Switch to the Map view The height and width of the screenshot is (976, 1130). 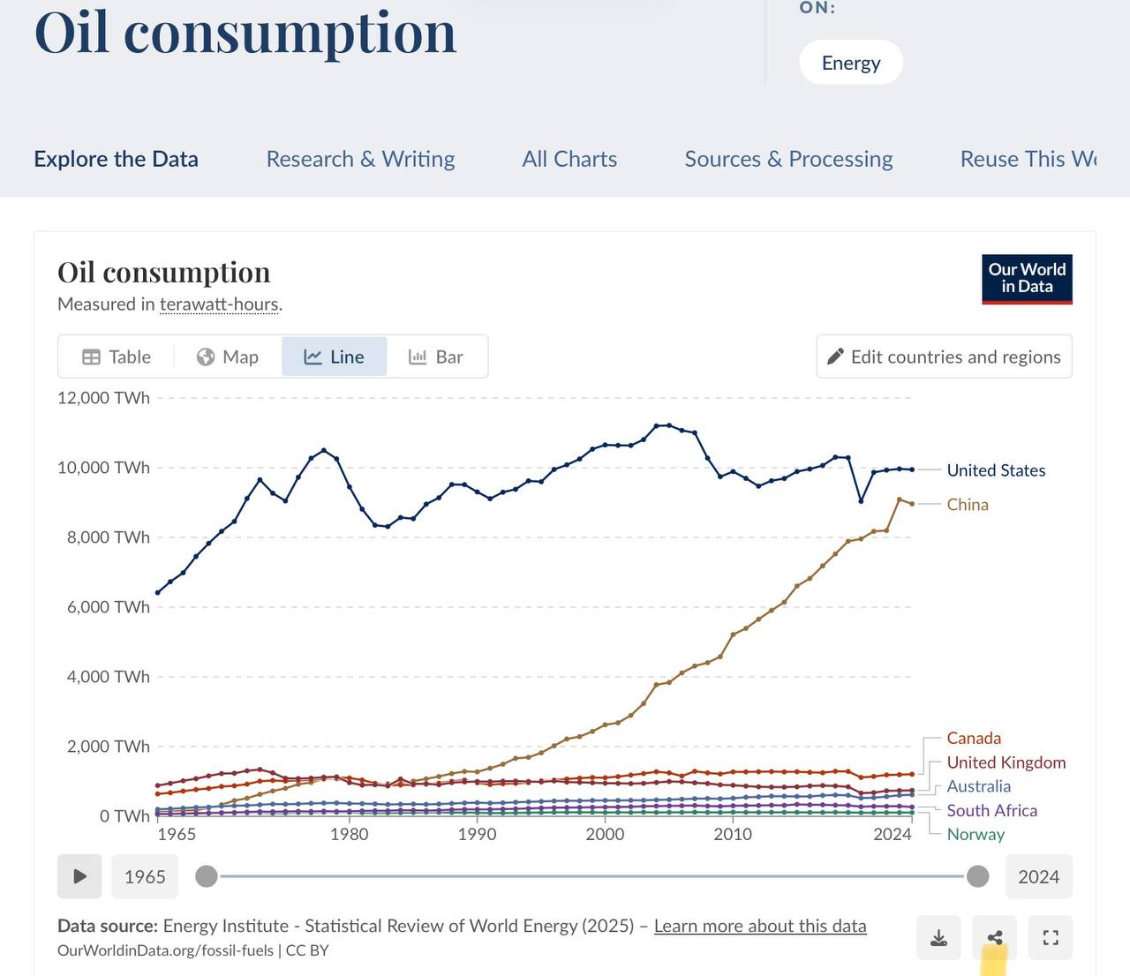point(228,357)
